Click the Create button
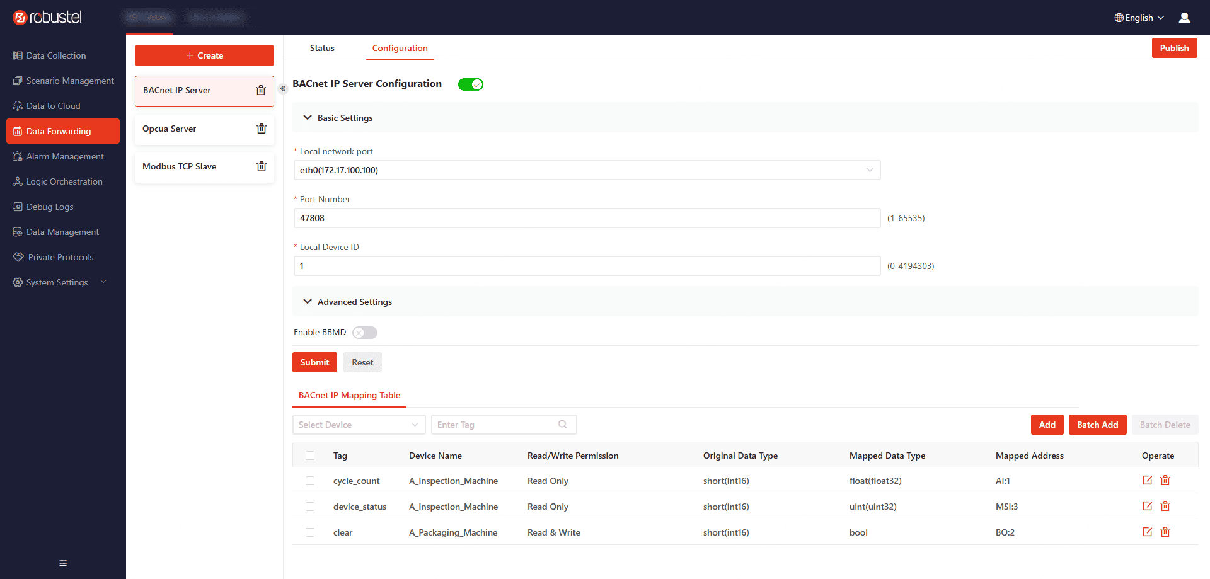 pyautogui.click(x=204, y=55)
